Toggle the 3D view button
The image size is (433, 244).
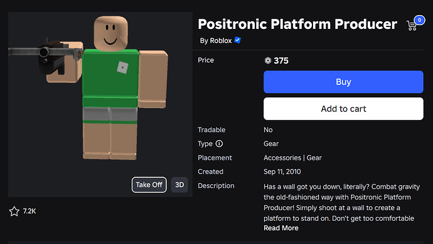179,184
